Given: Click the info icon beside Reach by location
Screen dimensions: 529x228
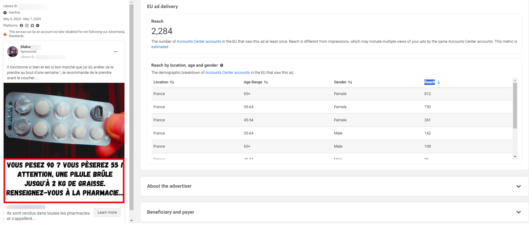Looking at the screenshot, I should click(222, 65).
